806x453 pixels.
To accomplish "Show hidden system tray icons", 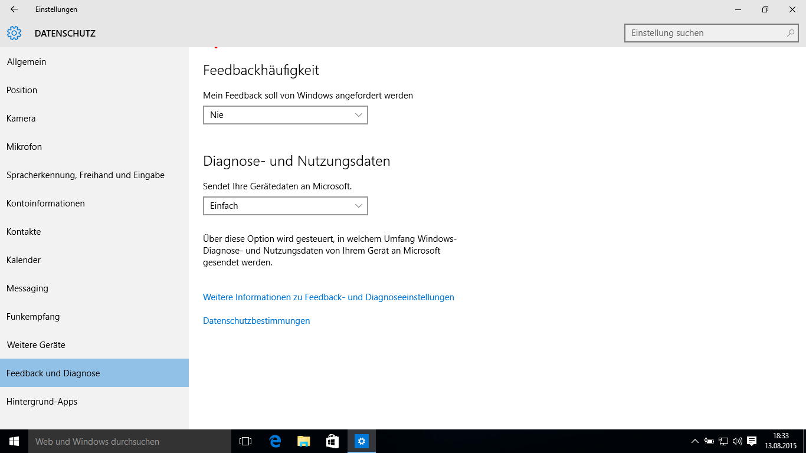I will click(695, 441).
